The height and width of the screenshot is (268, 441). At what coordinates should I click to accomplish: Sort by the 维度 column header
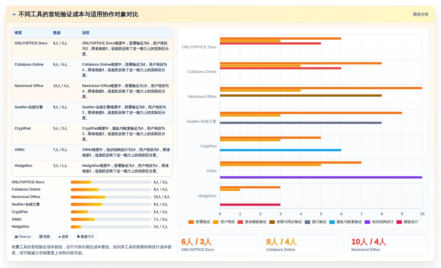point(18,33)
